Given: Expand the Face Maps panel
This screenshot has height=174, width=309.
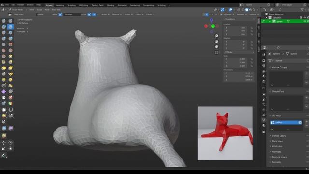Looking at the screenshot, I should pos(277,141).
